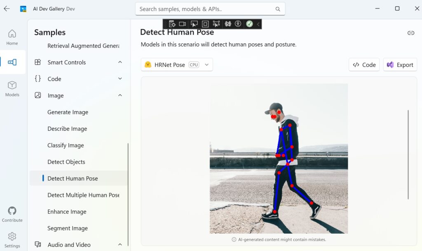Image resolution: width=422 pixels, height=251 pixels.
Task: Select the video recording icon in the floating toolbar
Action: [x=183, y=24]
